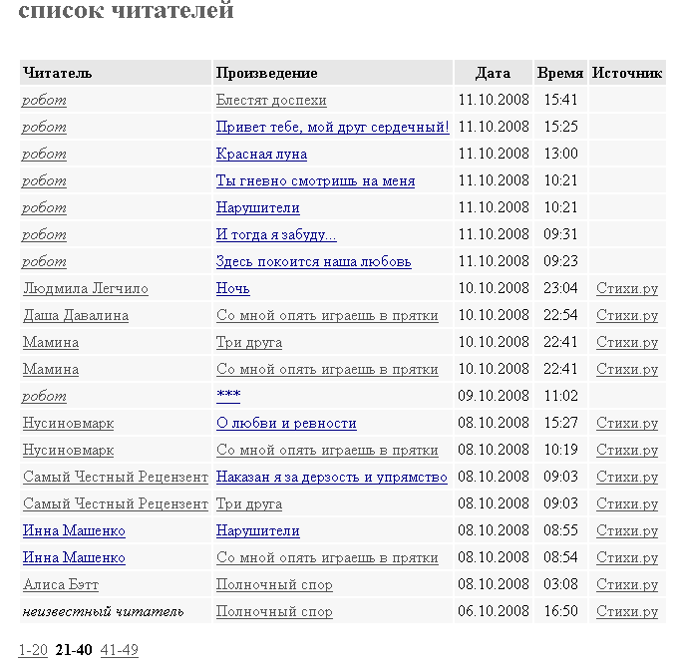
Task: Open the poem "Блестят доспехи"
Action: pyautogui.click(x=271, y=100)
